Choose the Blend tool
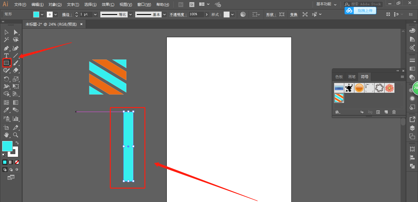 16,110
